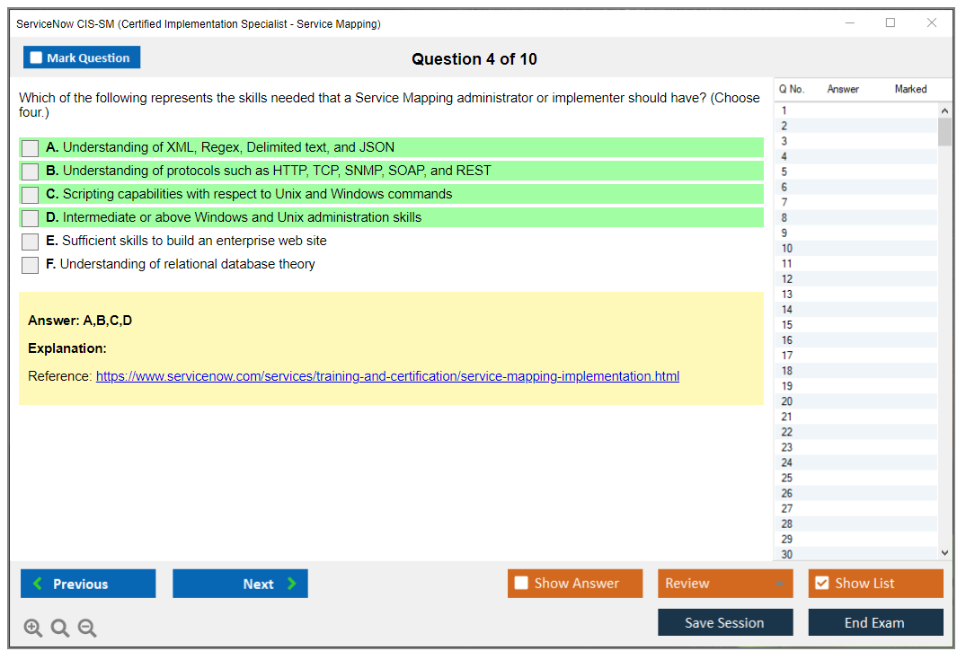Maximize the exam window
Image resolution: width=966 pixels, height=660 pixels.
coord(891,23)
